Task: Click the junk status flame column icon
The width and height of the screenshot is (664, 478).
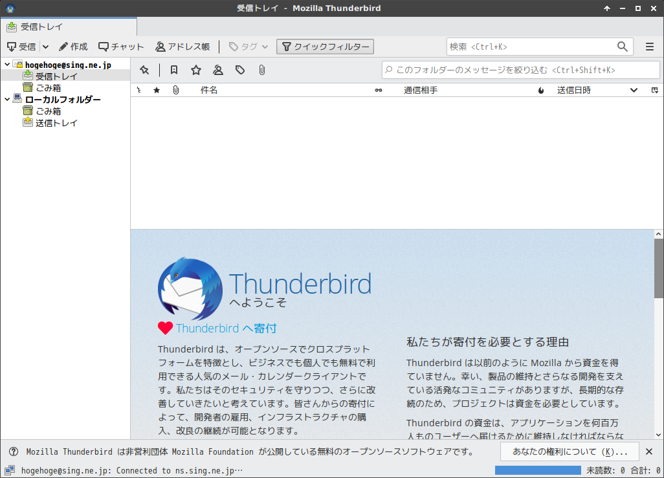Action: point(541,90)
